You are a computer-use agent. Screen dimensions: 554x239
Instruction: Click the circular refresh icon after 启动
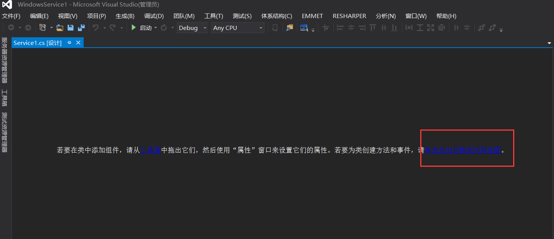coord(163,28)
